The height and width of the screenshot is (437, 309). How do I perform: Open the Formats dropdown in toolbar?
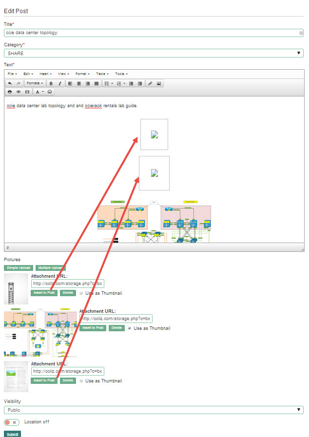click(35, 83)
